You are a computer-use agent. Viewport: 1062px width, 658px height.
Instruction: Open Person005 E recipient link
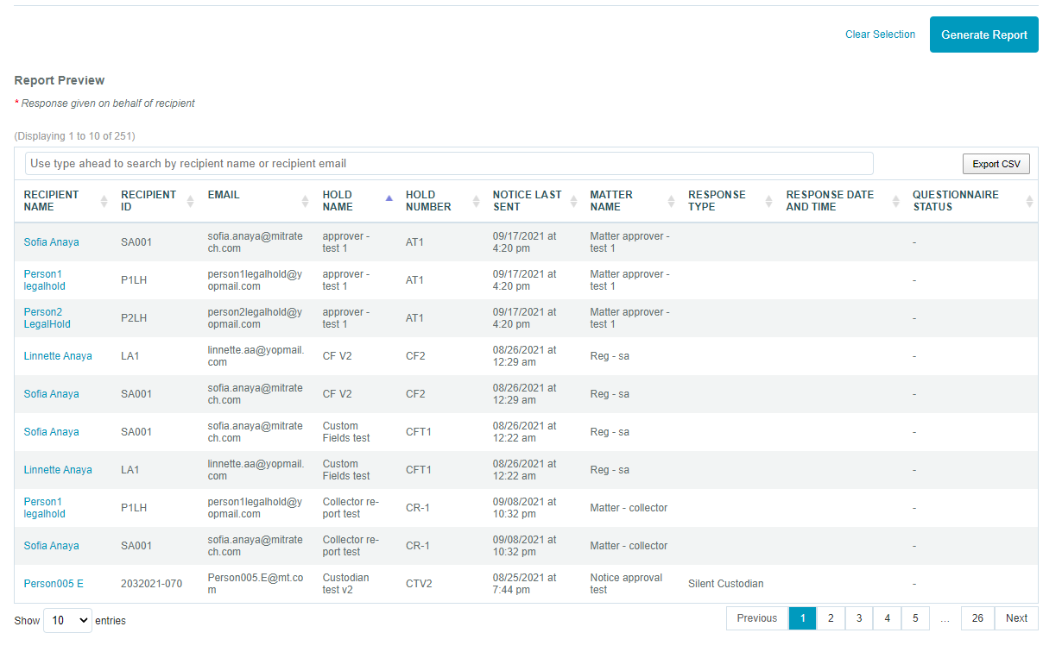pyautogui.click(x=54, y=584)
